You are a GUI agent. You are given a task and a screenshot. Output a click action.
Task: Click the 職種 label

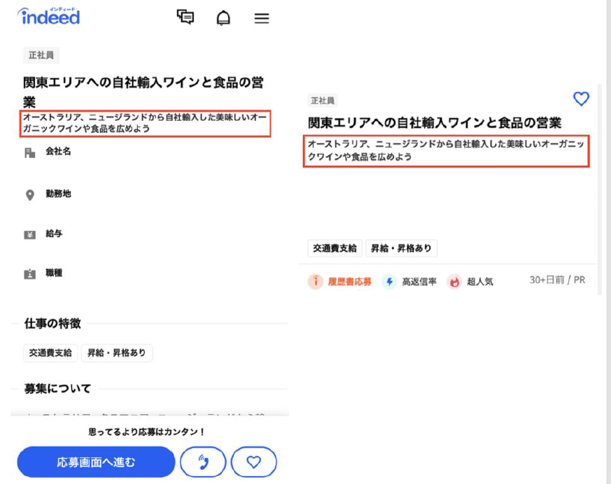click(x=54, y=273)
